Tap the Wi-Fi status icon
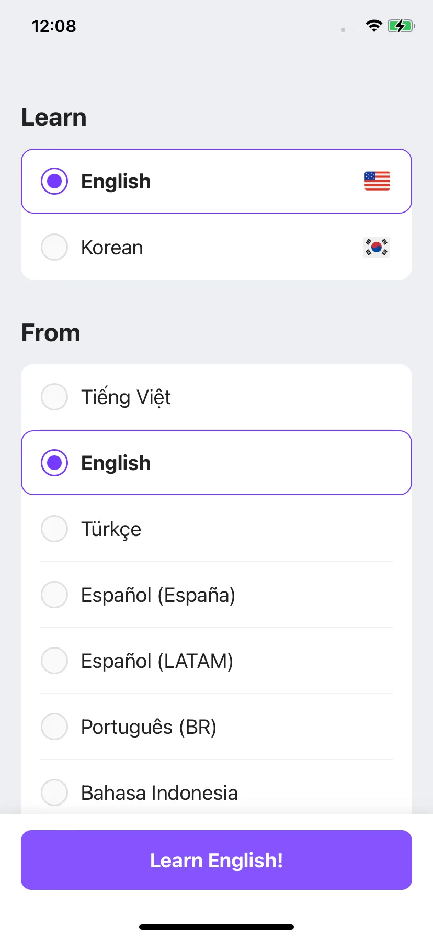The image size is (433, 938). [x=374, y=26]
